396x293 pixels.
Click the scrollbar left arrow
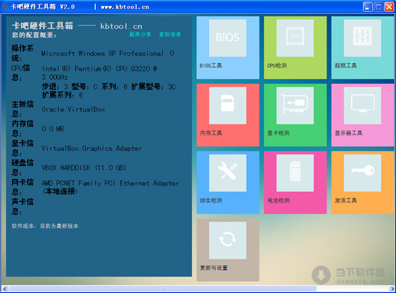click(5, 288)
